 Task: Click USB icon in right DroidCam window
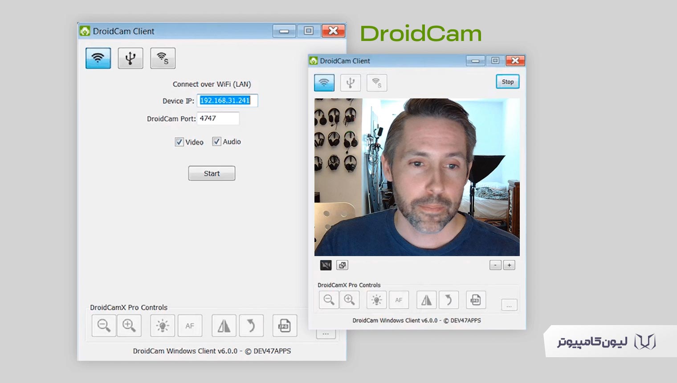coord(351,82)
